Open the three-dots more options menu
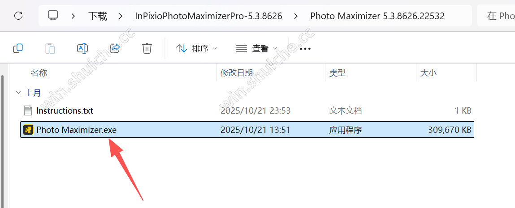515x208 pixels. 305,49
